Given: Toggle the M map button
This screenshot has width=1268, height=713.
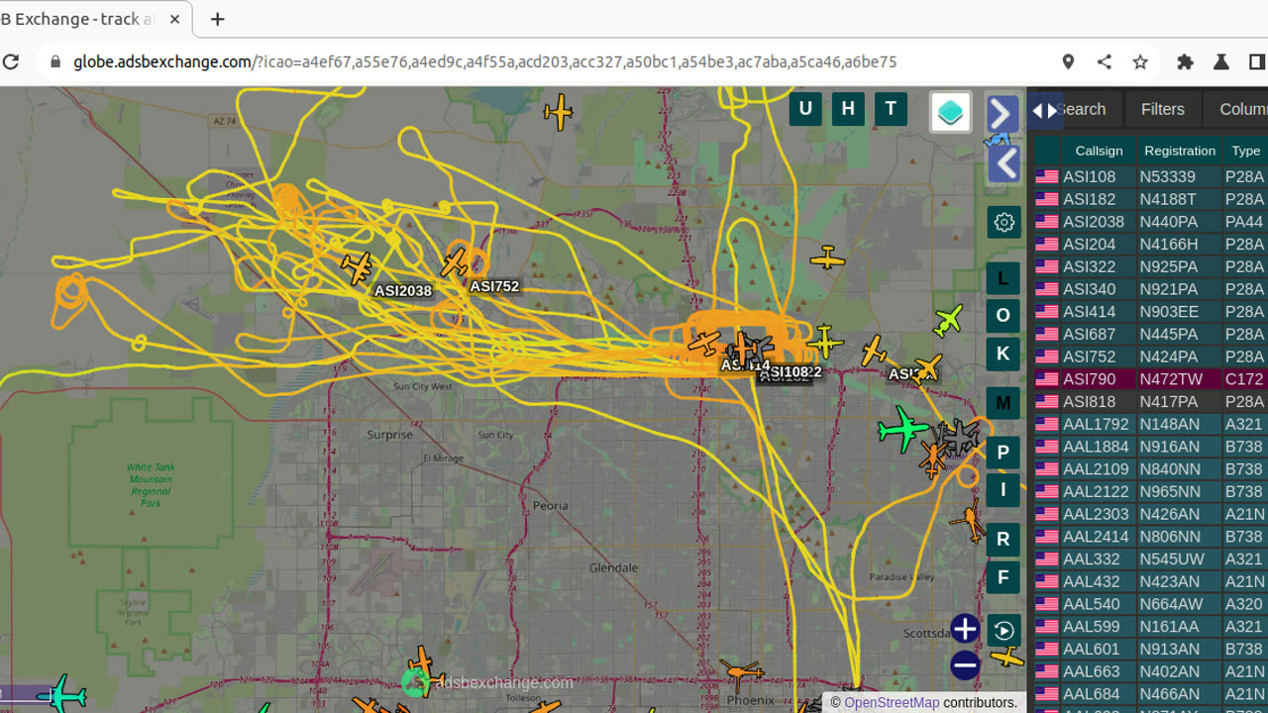Looking at the screenshot, I should tap(1004, 403).
